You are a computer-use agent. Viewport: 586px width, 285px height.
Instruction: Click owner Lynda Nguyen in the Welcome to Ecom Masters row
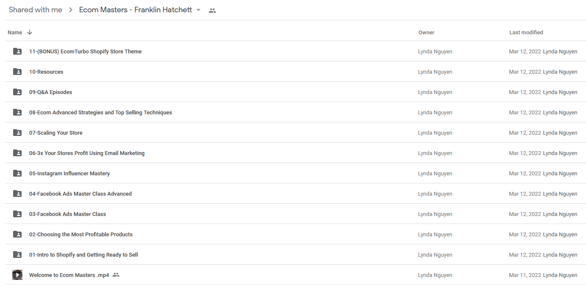click(x=435, y=275)
